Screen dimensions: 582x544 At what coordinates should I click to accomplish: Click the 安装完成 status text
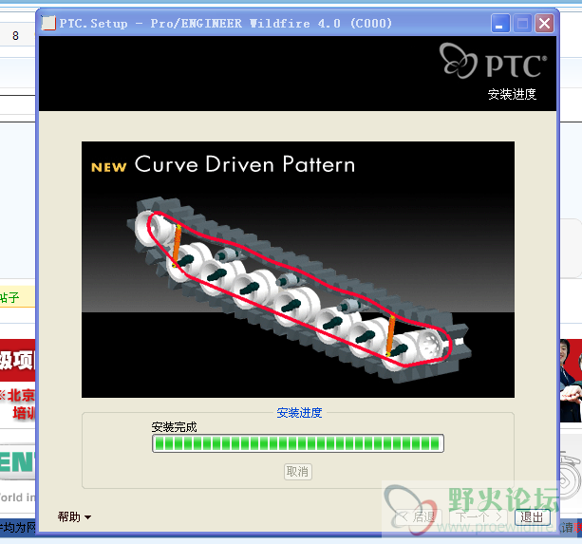pyautogui.click(x=174, y=426)
